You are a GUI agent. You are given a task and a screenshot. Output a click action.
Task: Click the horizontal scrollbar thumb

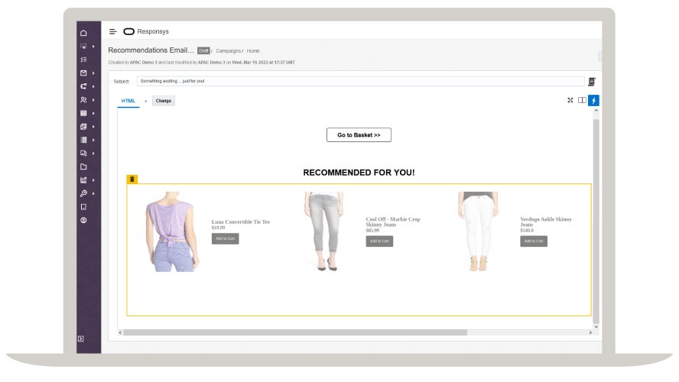click(x=295, y=332)
